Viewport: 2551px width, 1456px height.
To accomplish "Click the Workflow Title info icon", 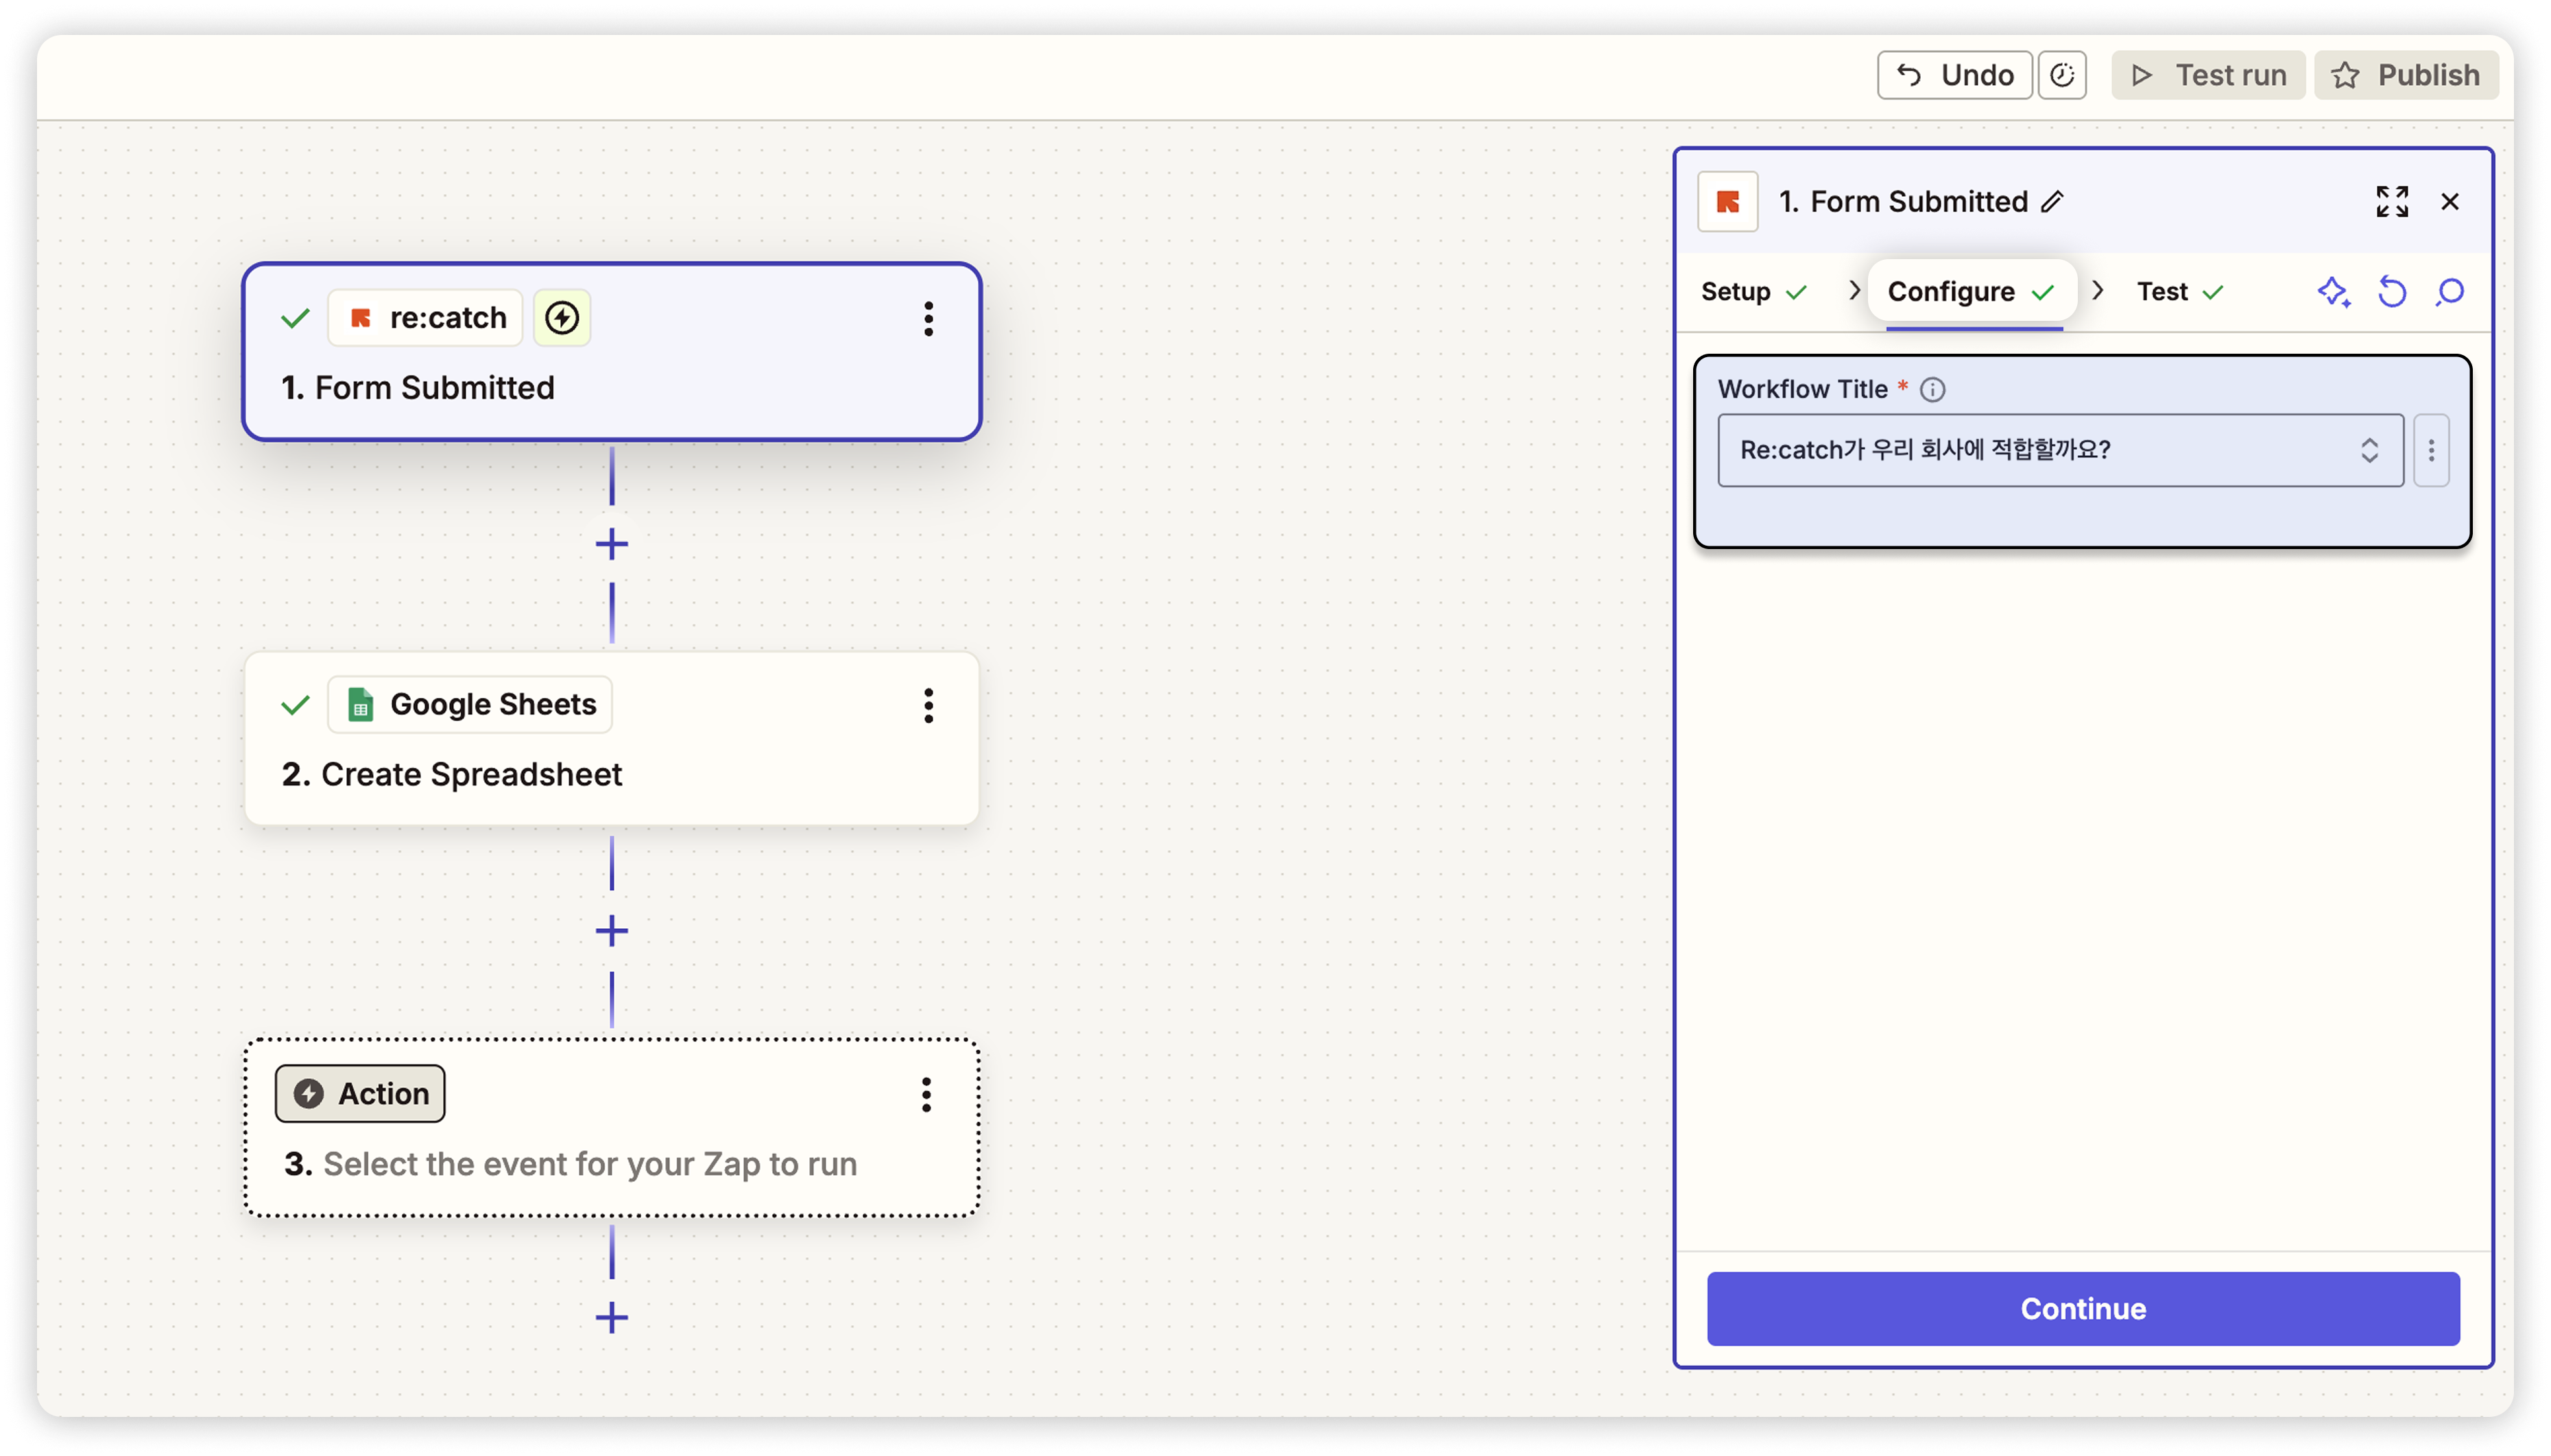I will pos(1932,389).
